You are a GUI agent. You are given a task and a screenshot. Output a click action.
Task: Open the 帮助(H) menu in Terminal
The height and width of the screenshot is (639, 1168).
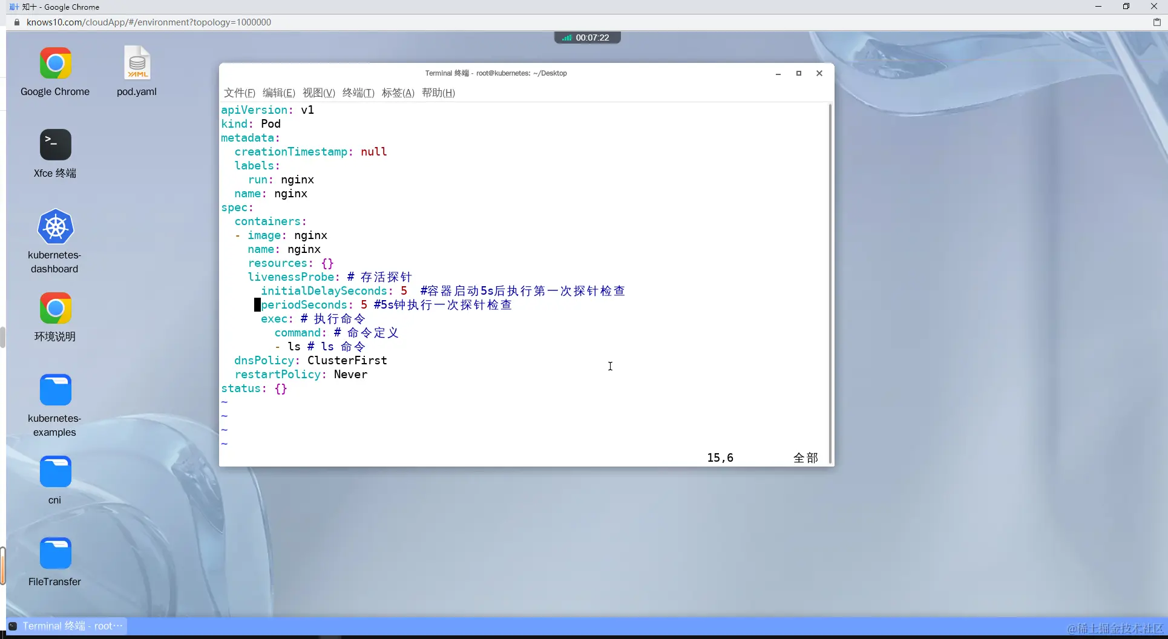(438, 93)
